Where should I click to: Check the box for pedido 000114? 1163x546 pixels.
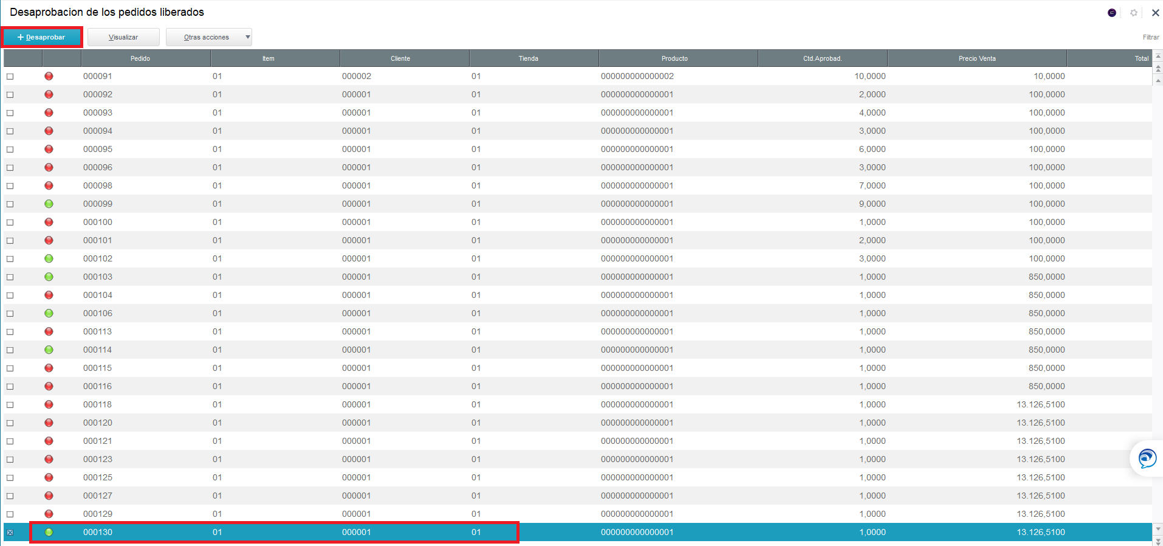click(10, 350)
